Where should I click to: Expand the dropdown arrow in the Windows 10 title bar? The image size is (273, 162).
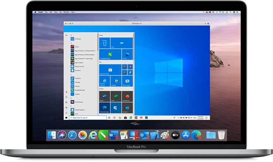coord(205,23)
